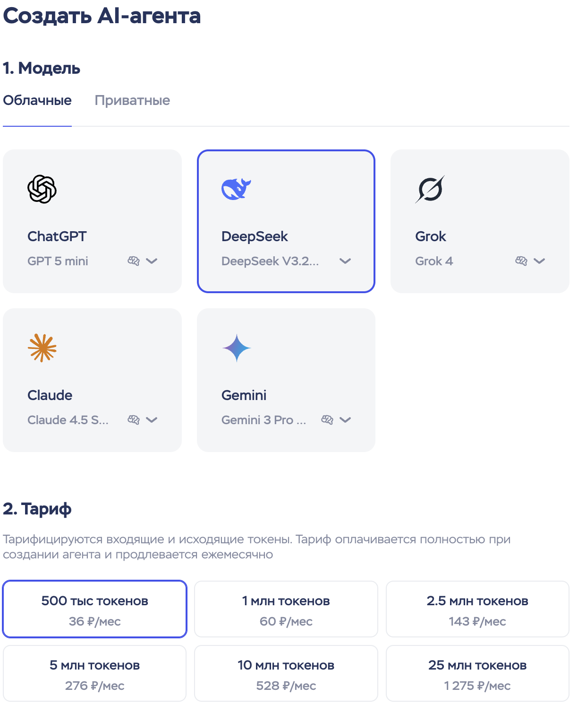
Task: Expand the Claude 4.5 model version chevron
Action: tap(152, 420)
